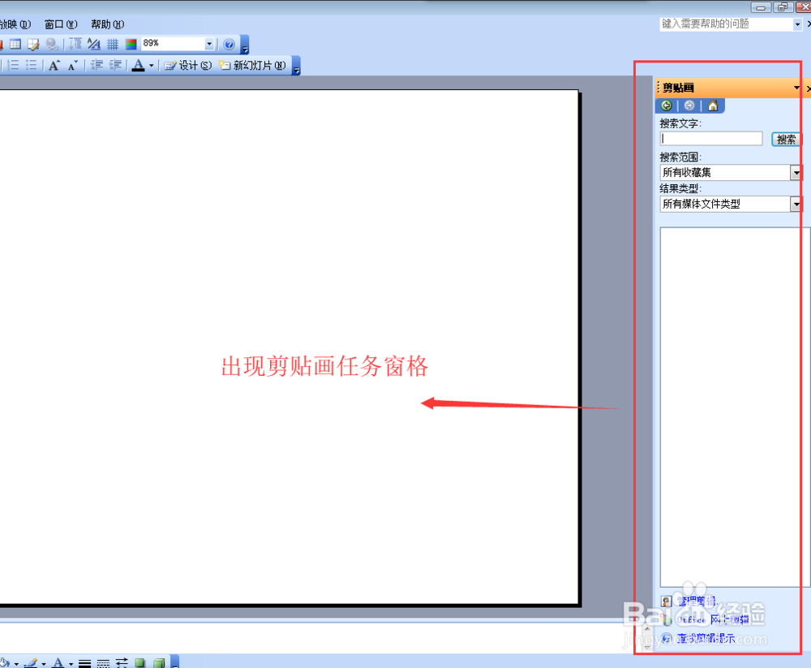The height and width of the screenshot is (668, 811).
Task: Open the 帮助(H) menu
Action: (105, 24)
